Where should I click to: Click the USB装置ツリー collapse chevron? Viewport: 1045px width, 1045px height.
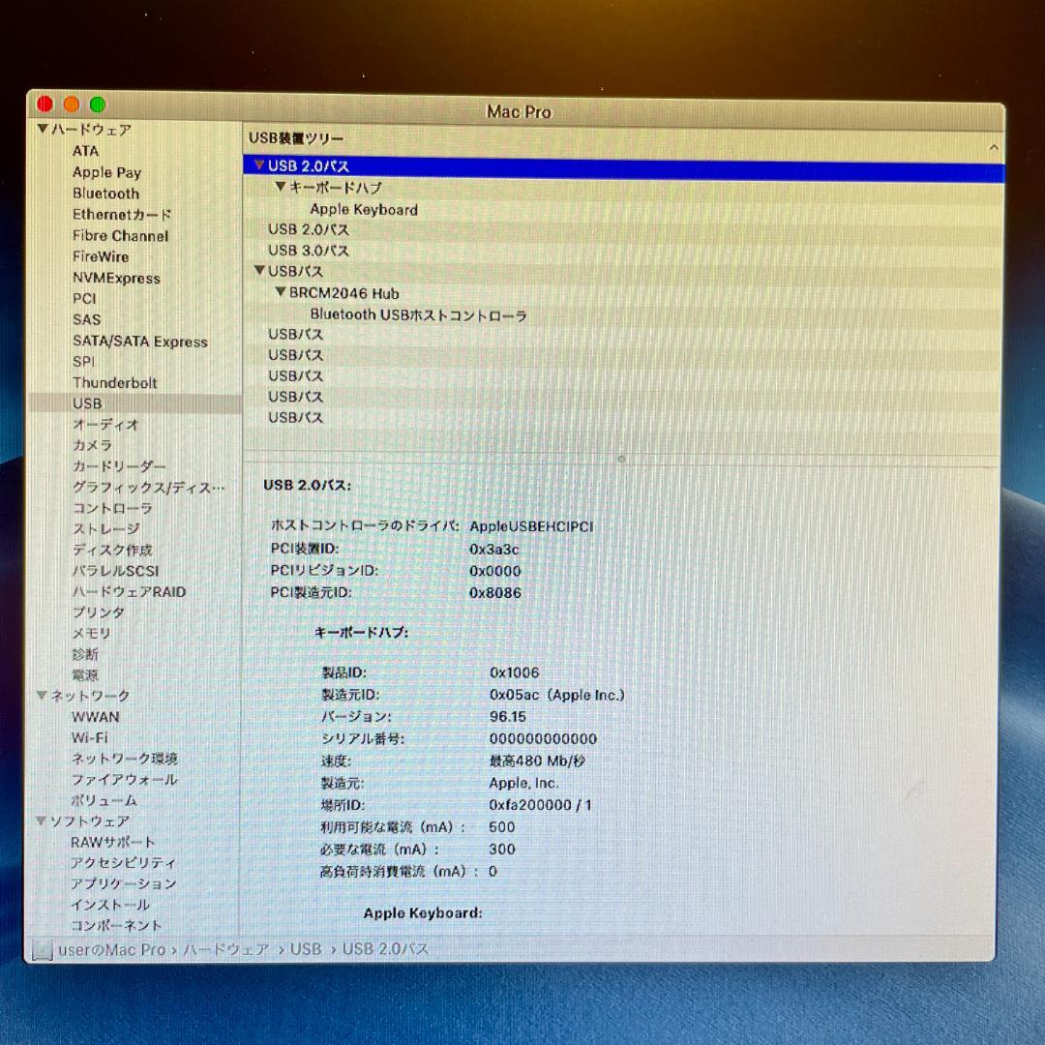(x=994, y=147)
